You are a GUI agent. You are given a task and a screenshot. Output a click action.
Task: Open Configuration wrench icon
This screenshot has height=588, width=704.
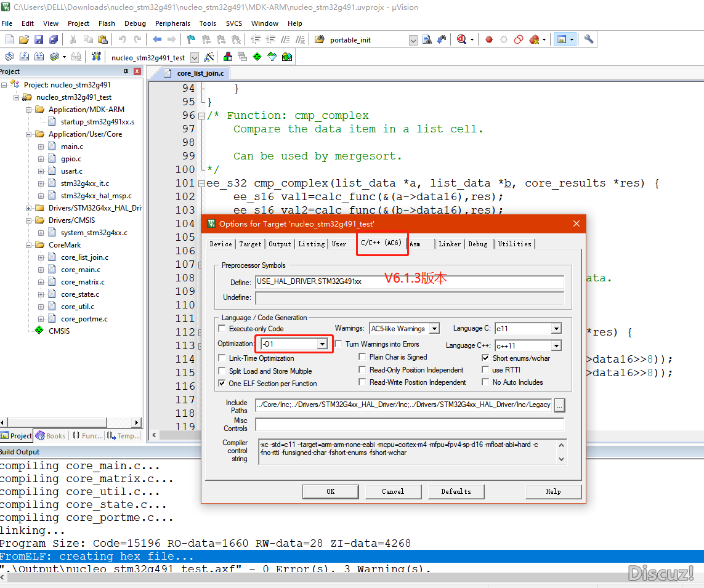(x=589, y=39)
